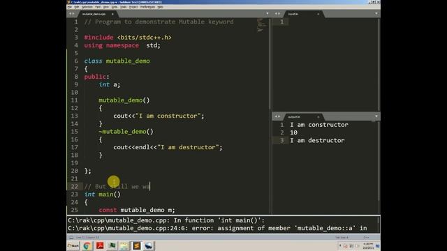Click the line and column status indicator
Image resolution: width=447 pixels, height=251 pixels.
pyautogui.click(x=87, y=237)
